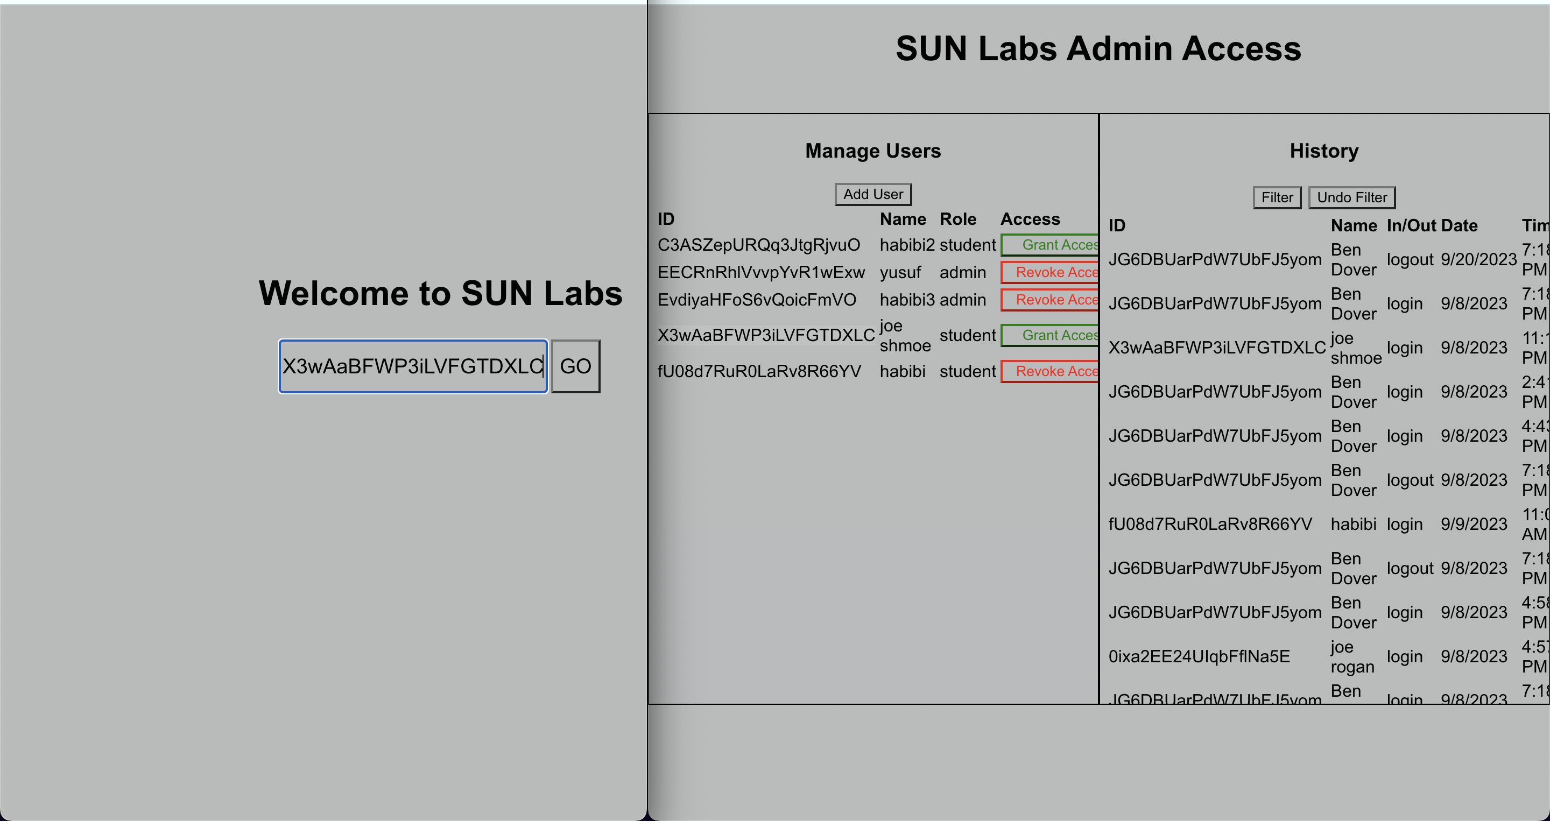
Task: Revoke Access from habibi
Action: (1051, 371)
